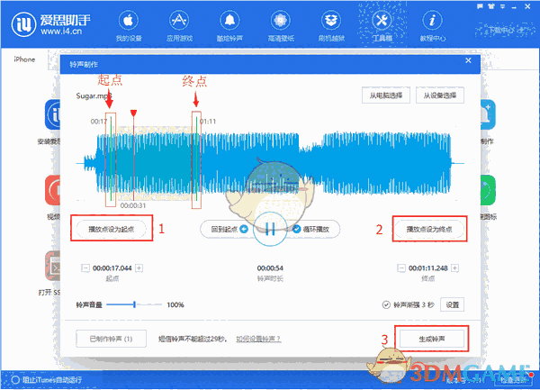The width and height of the screenshot is (540, 390).
Task: Click the ringtone duration 00:00:54 value
Action: [x=270, y=268]
